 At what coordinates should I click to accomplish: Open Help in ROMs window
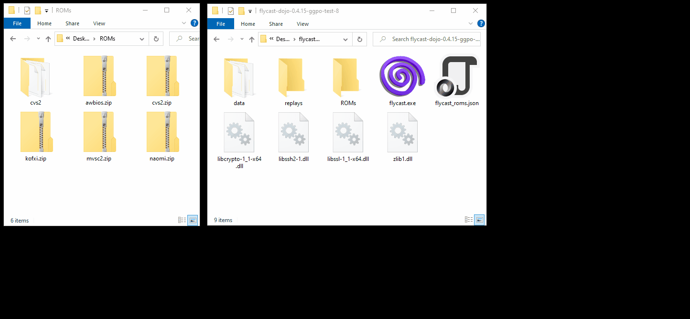click(x=194, y=23)
